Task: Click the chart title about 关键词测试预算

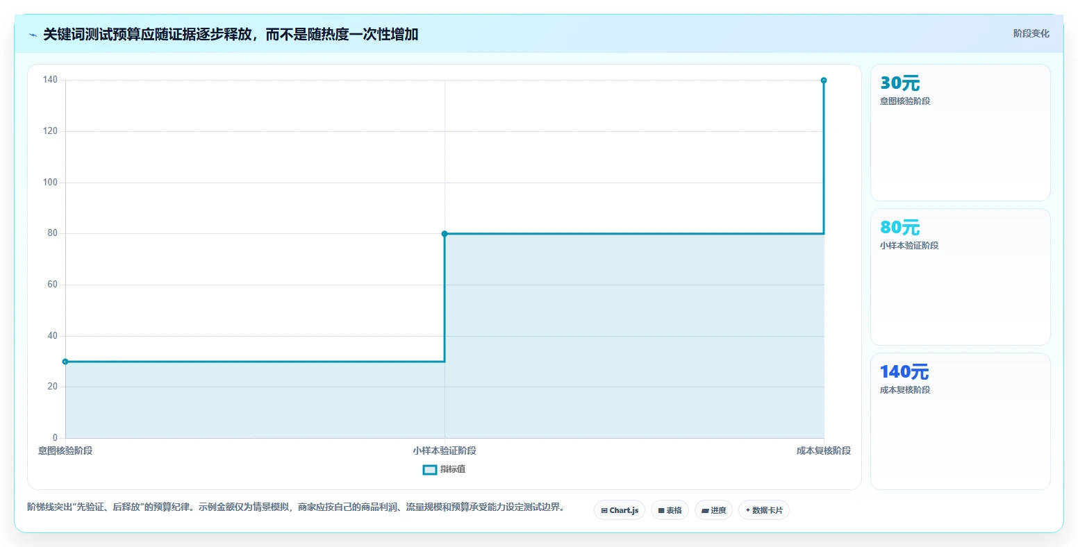Action: click(231, 35)
